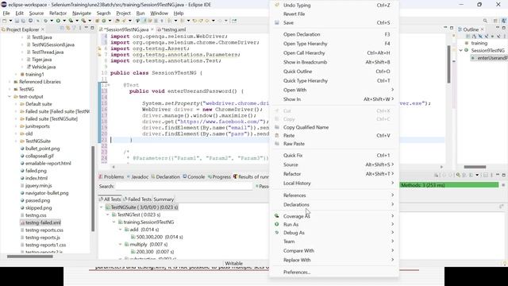Open the New file wizard toolbar icon
Viewport: 508px width, 286px height.
click(x=5, y=21)
